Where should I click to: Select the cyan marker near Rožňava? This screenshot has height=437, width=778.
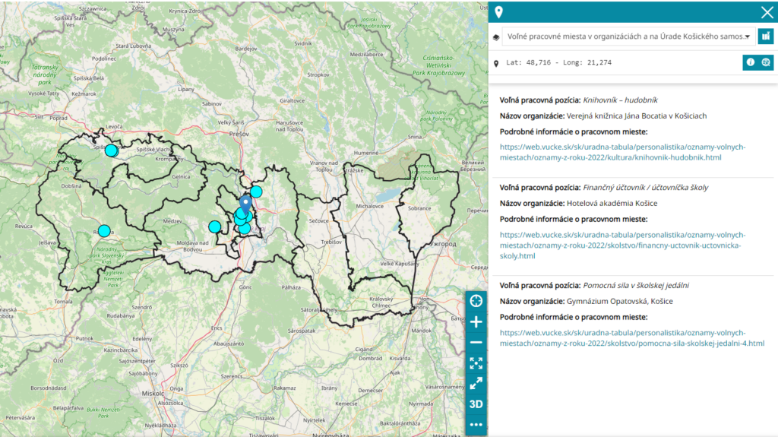coord(104,231)
